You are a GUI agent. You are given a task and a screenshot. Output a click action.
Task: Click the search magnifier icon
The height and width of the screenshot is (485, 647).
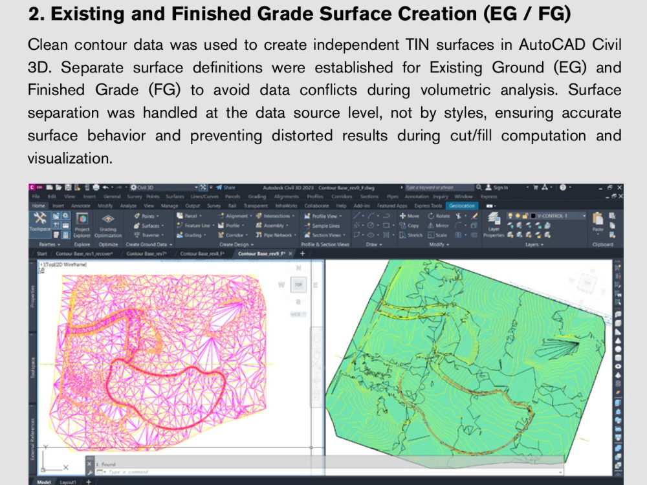click(479, 188)
